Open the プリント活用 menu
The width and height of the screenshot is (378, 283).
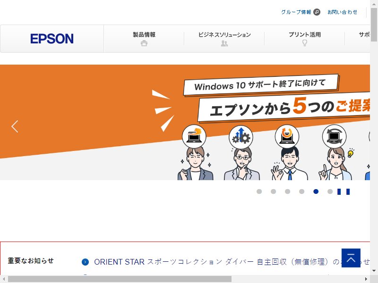coord(305,39)
